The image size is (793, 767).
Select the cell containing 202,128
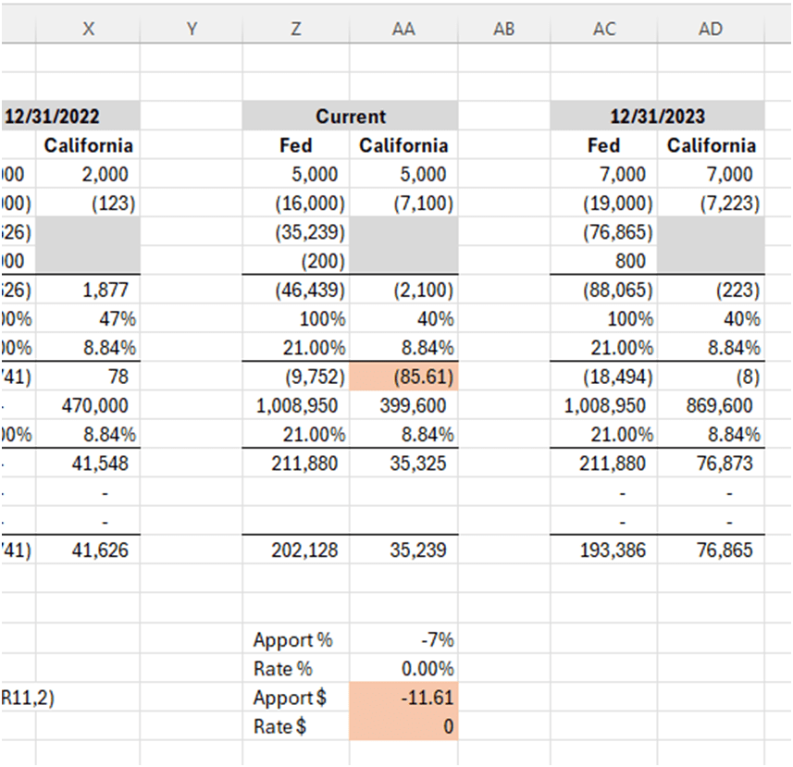pos(295,551)
